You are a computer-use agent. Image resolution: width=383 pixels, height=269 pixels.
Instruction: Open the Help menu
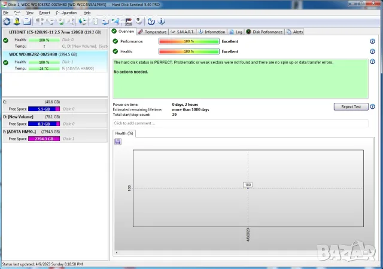pos(87,13)
